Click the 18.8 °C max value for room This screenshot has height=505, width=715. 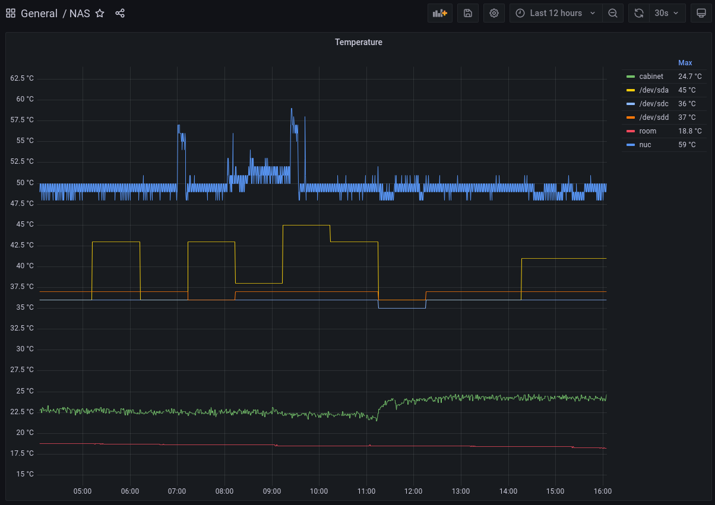tap(690, 131)
